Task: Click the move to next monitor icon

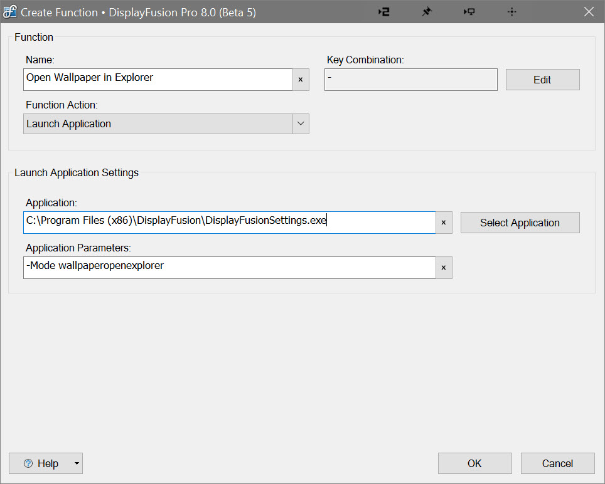Action: click(469, 12)
